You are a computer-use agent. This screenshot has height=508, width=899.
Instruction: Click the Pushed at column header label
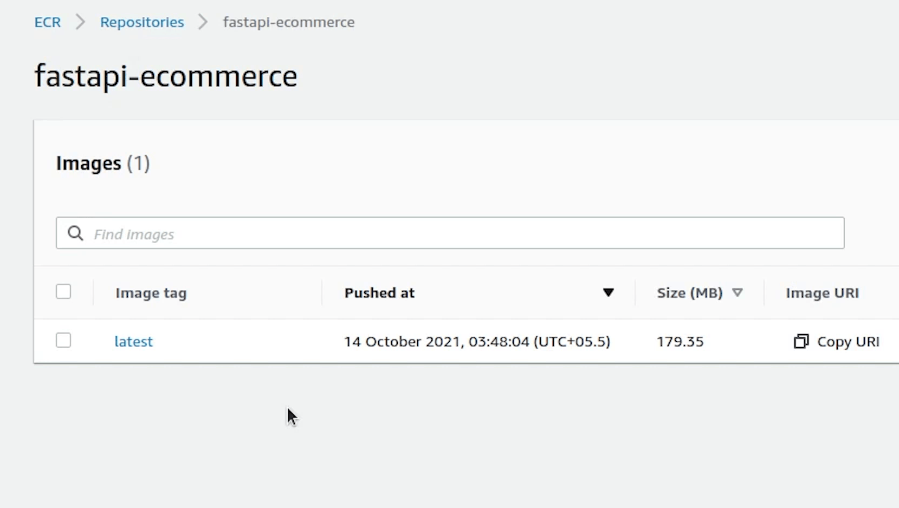[x=379, y=293]
